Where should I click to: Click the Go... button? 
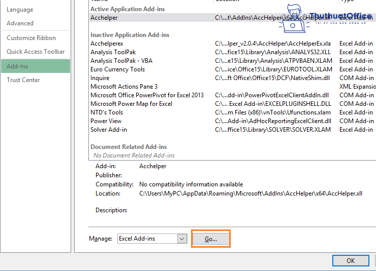coord(211,239)
